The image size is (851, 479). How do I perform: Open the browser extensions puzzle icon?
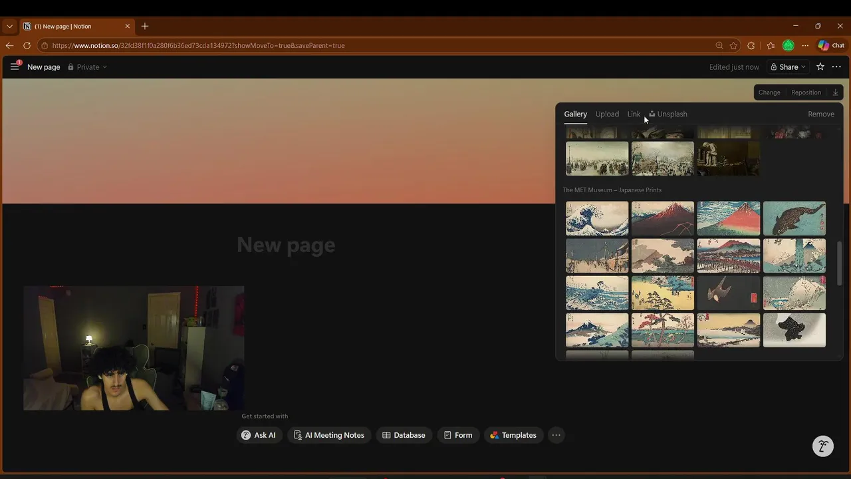[751, 45]
